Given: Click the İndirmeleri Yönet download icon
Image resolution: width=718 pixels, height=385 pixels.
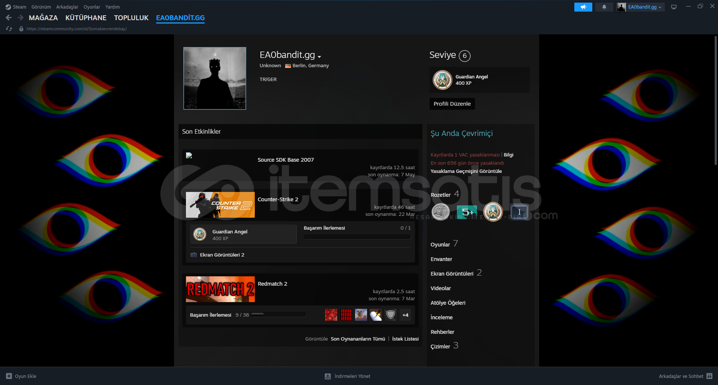Looking at the screenshot, I should click(x=328, y=376).
